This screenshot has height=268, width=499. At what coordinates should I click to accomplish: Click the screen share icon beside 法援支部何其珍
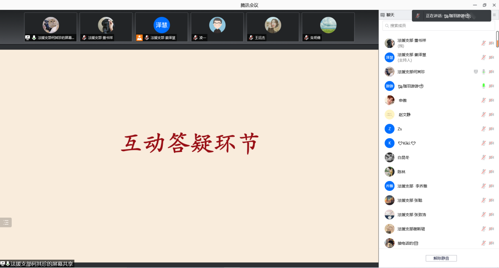point(475,72)
